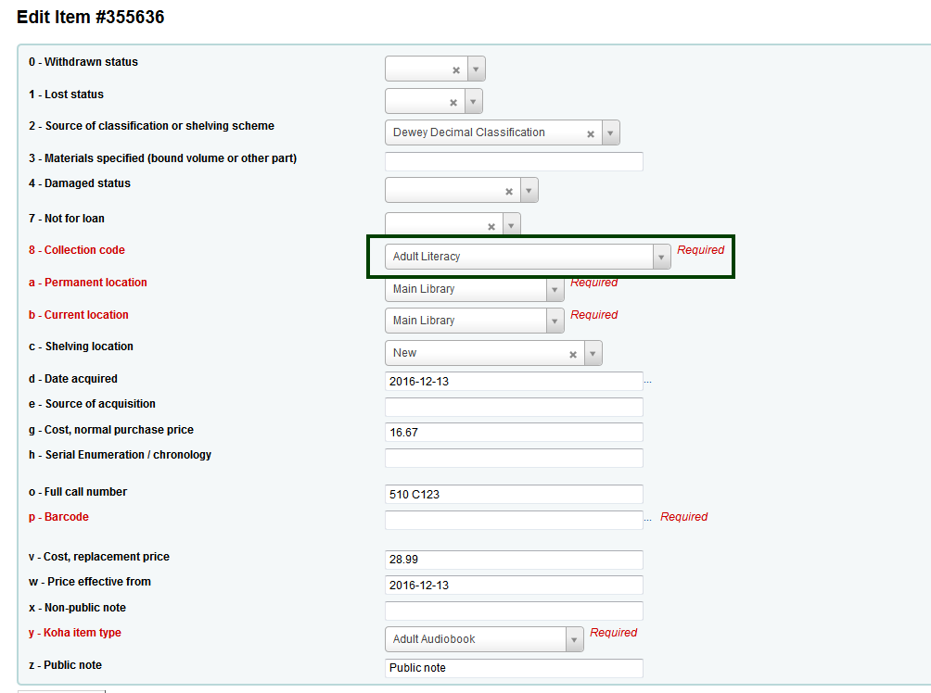Screen dimensions: 931x693
Task: Expand the Koha item type dropdown
Action: [574, 639]
